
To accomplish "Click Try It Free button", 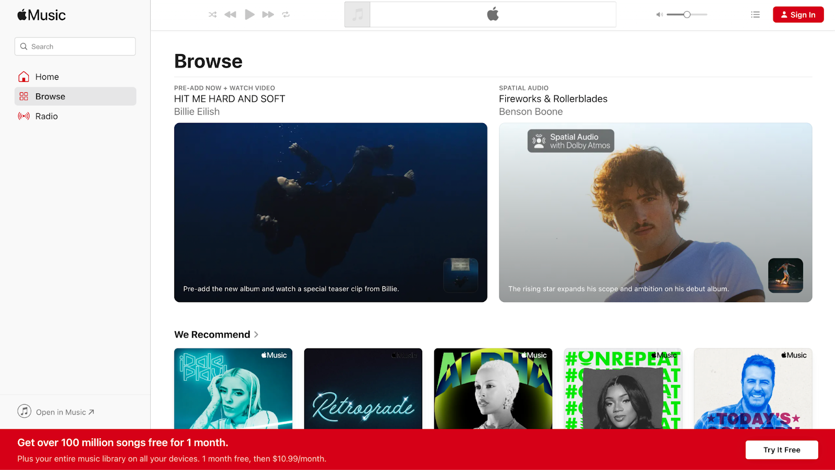I will (782, 450).
